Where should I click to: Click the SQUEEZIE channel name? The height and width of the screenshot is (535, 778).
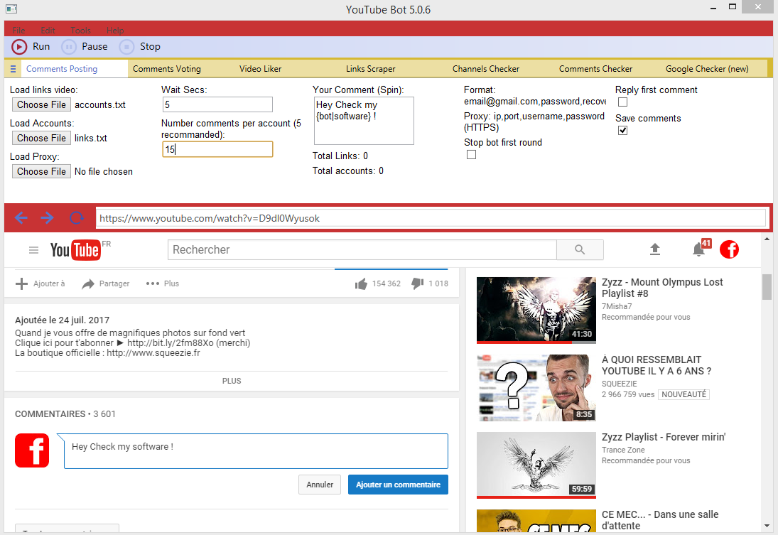coord(620,384)
